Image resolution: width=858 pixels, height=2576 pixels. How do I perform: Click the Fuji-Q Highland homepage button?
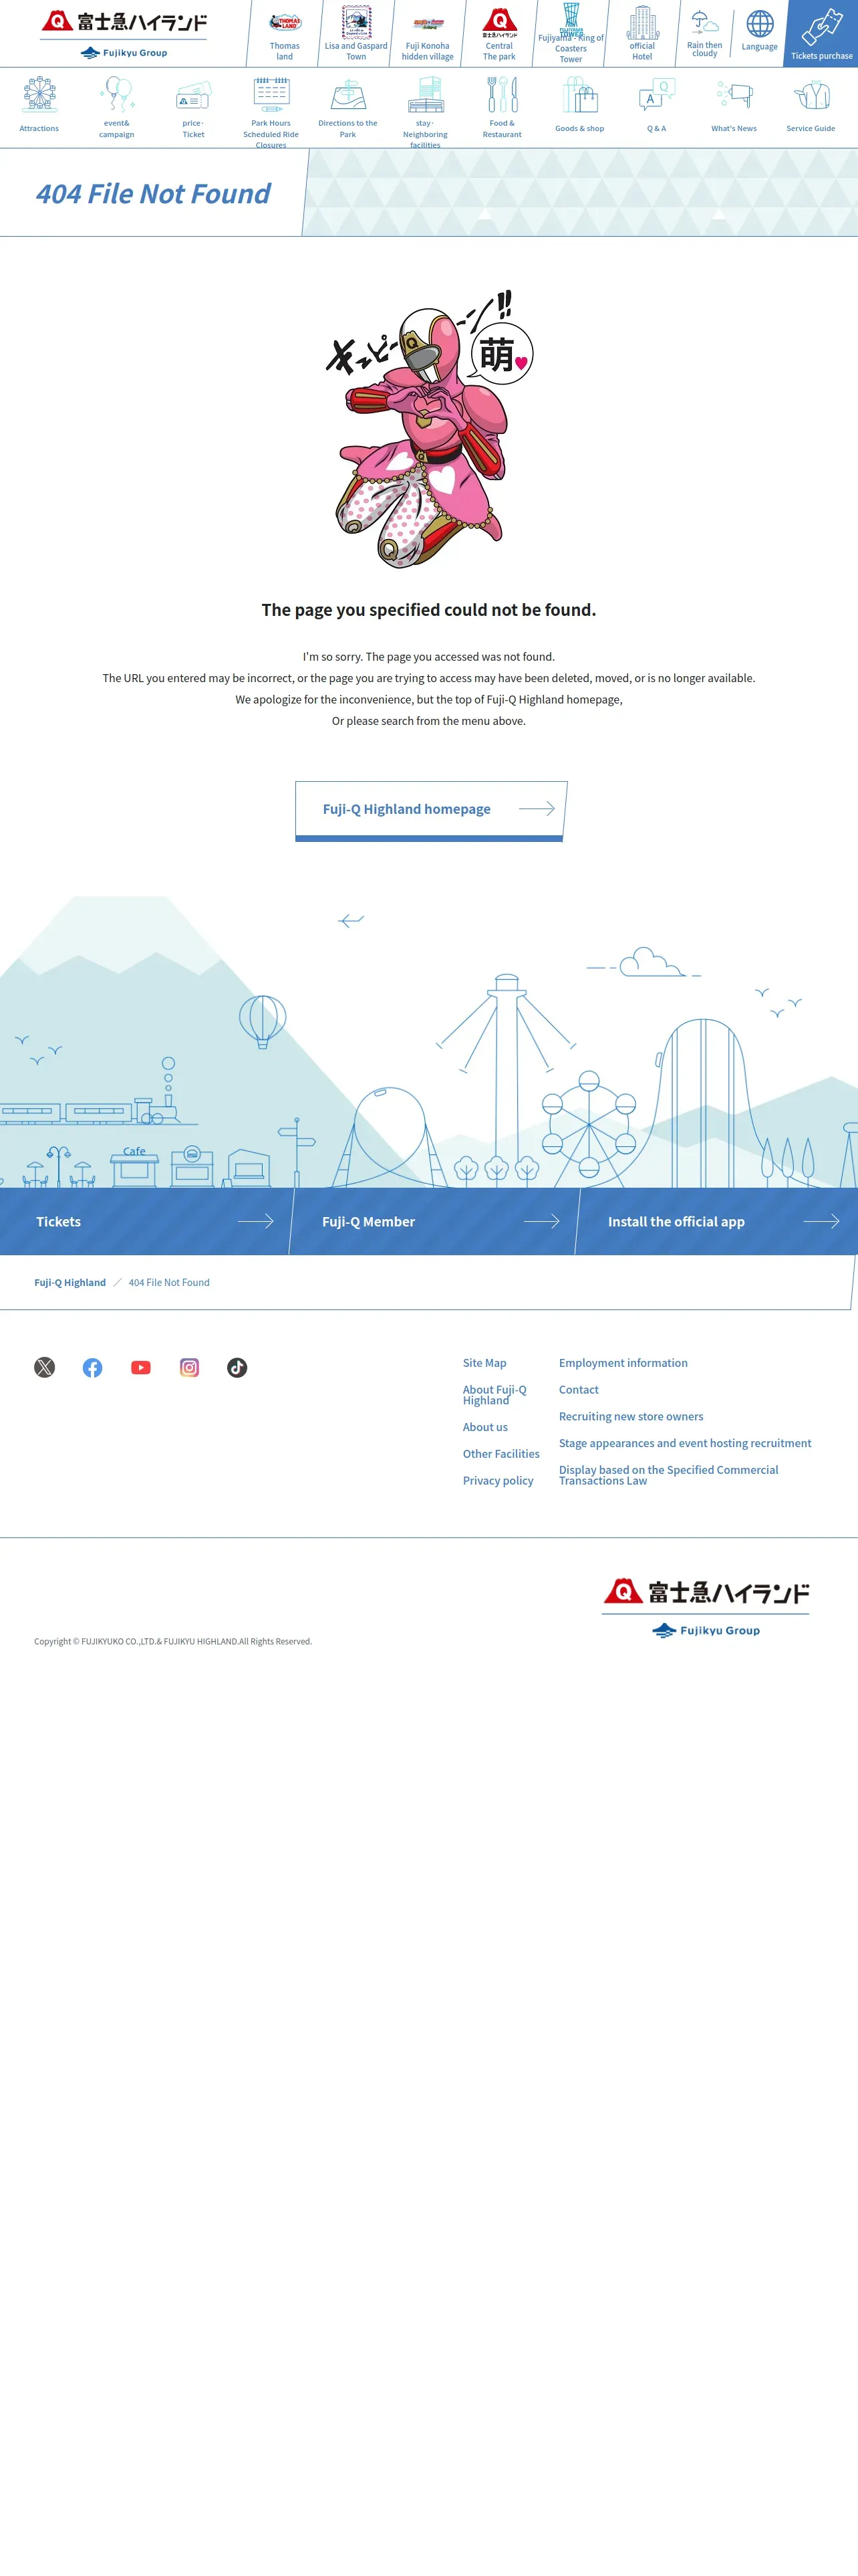click(430, 810)
